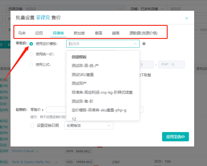Select template 测试SKU重量 from list
The height and width of the screenshot is (166, 207).
tap(83, 75)
